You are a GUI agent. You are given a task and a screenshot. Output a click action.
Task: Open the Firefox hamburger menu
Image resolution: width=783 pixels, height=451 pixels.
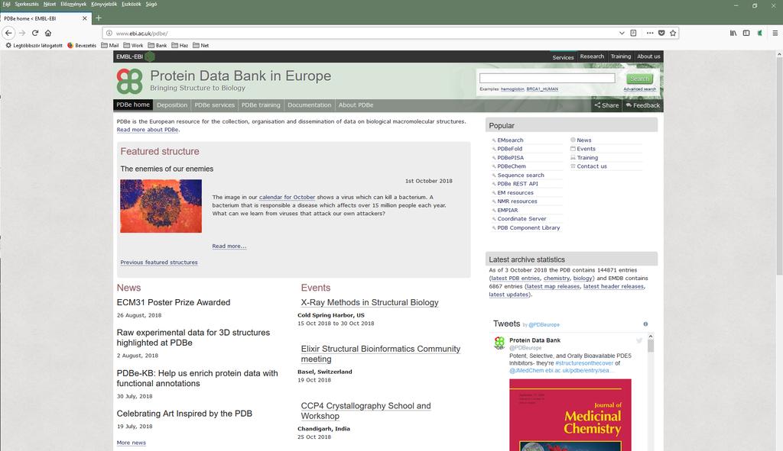[775, 33]
